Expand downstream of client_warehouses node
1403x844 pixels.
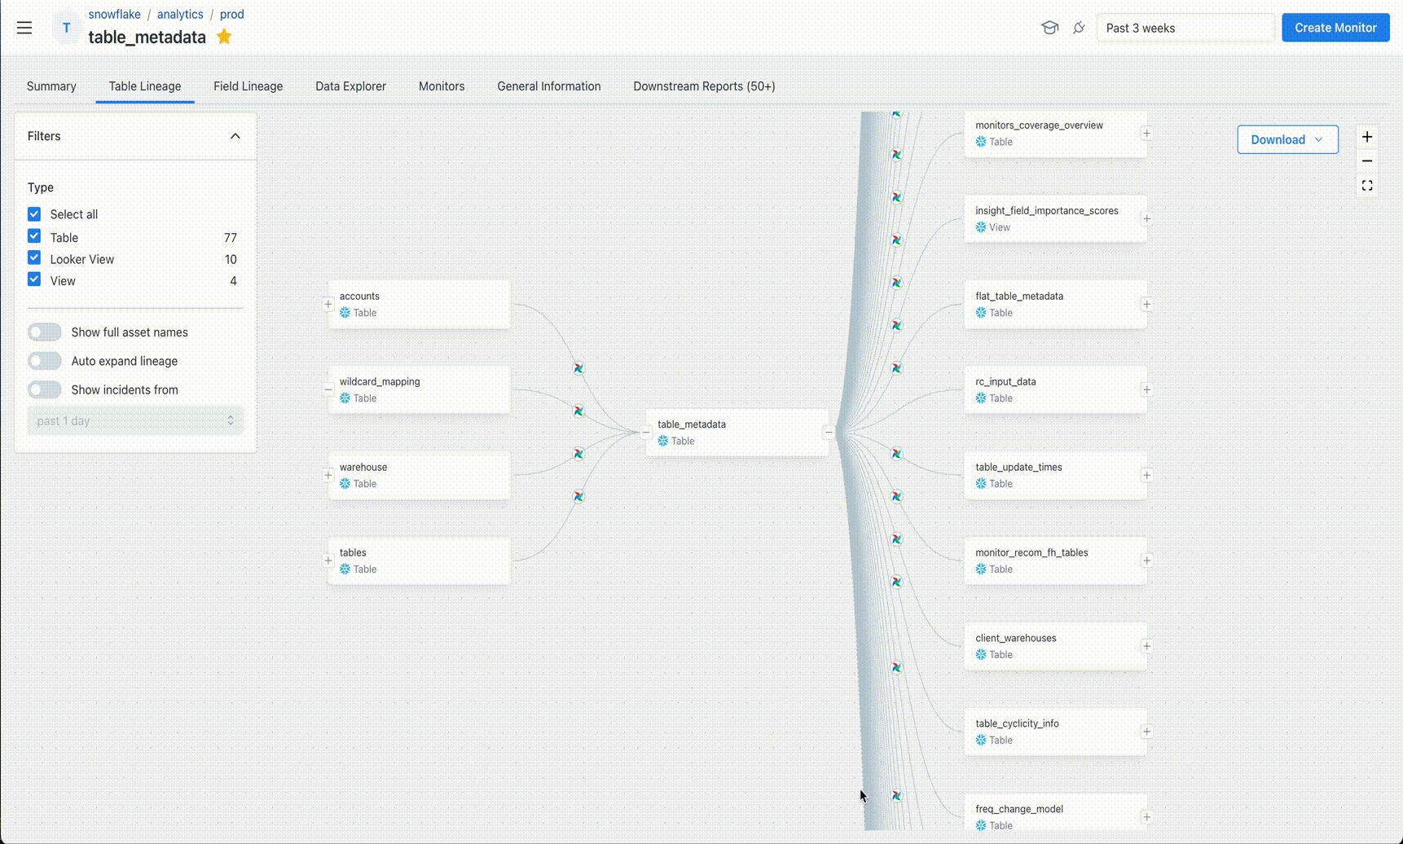(1147, 646)
